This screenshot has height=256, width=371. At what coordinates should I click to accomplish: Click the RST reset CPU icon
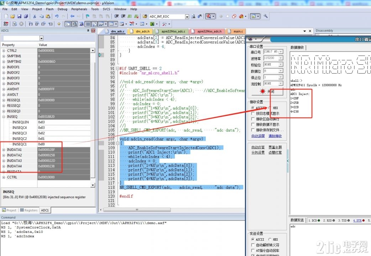6,24
